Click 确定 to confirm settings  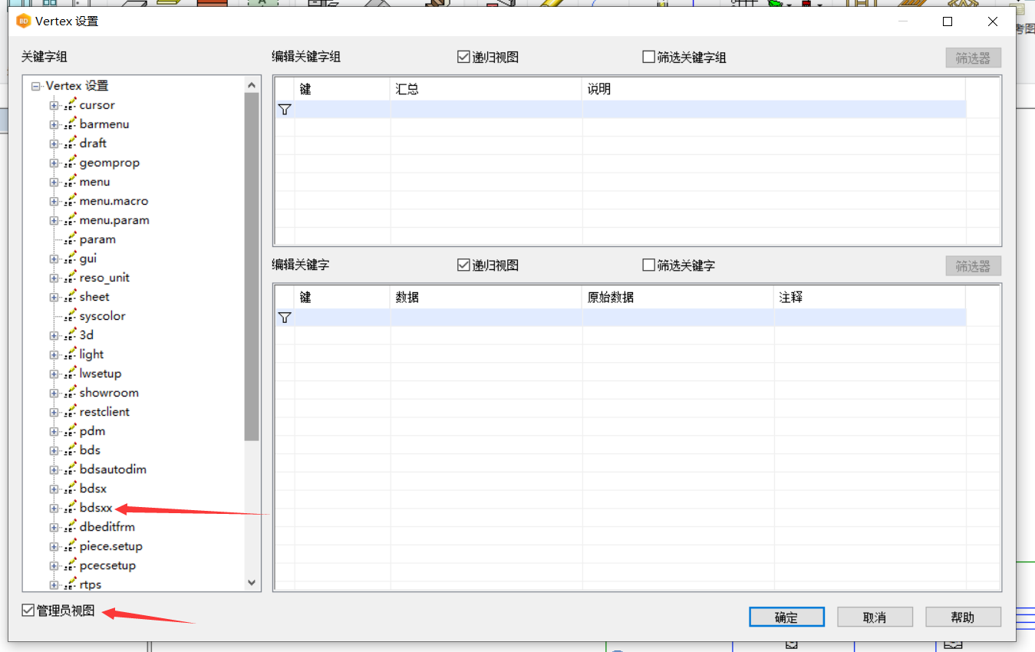coord(786,617)
